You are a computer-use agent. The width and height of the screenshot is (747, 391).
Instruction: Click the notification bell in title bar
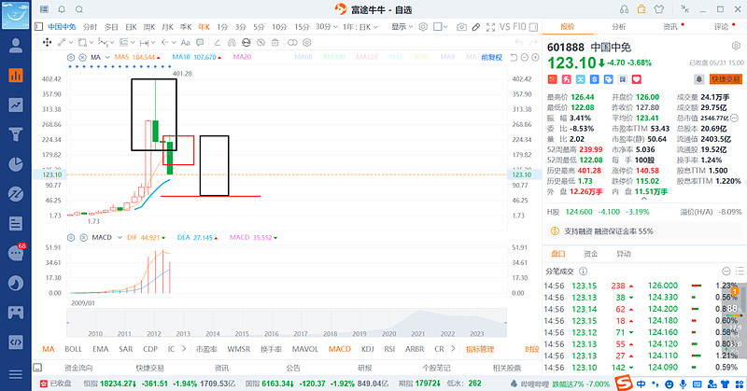[x=62, y=9]
